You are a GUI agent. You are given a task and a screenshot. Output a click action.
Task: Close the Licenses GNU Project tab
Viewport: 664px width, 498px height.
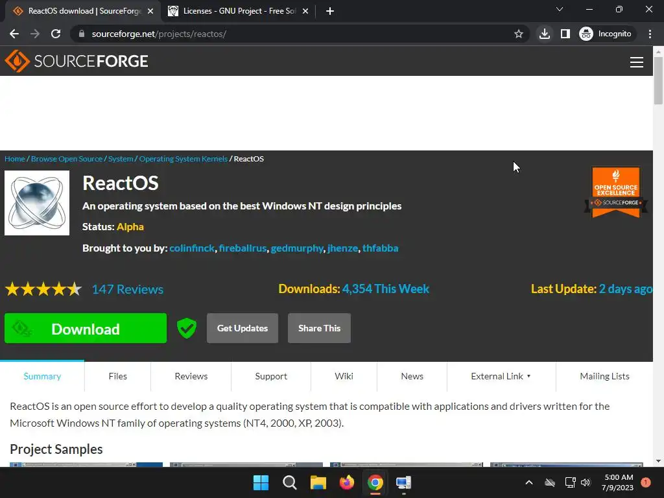click(305, 11)
